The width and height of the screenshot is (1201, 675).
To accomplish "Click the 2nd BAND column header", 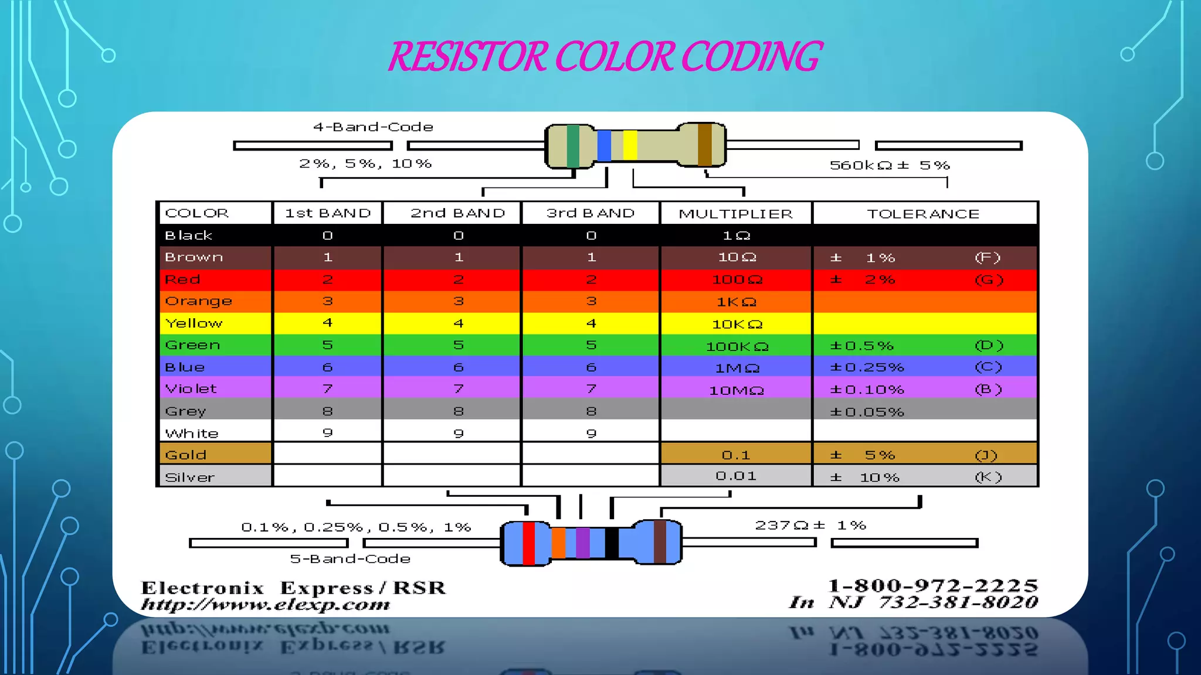I will tap(457, 213).
